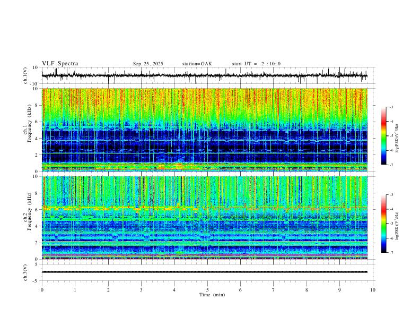The height and width of the screenshot is (325, 420).
Task: Click the "-3" label on ch.1 color bar
Action: (391, 107)
